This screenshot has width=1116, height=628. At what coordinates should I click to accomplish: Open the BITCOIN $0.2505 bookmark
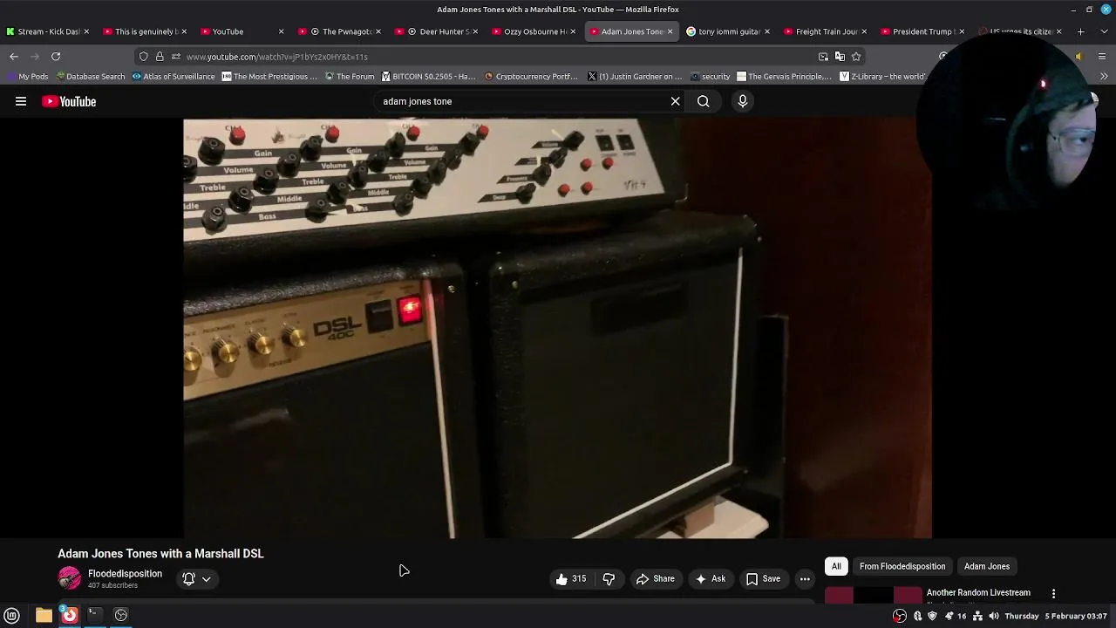coord(429,76)
